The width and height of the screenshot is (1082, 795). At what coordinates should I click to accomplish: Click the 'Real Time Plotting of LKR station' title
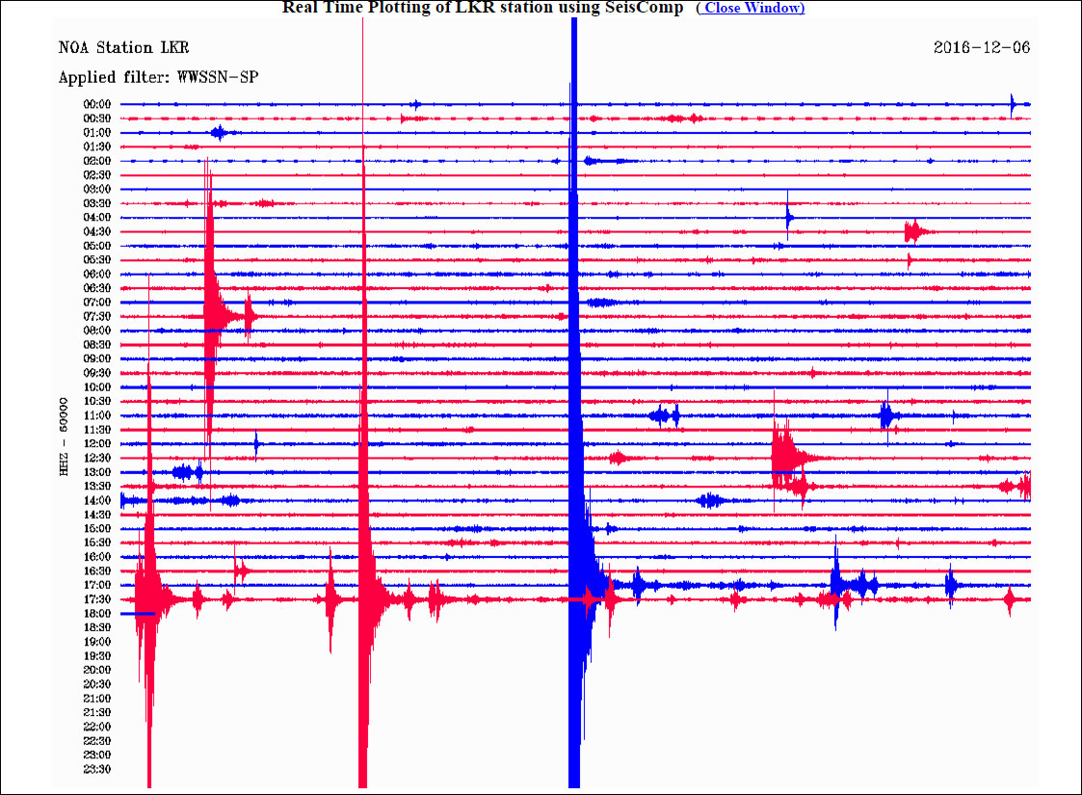pos(482,8)
